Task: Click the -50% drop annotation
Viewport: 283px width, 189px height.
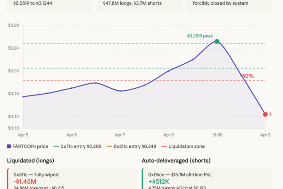Action: [x=247, y=76]
